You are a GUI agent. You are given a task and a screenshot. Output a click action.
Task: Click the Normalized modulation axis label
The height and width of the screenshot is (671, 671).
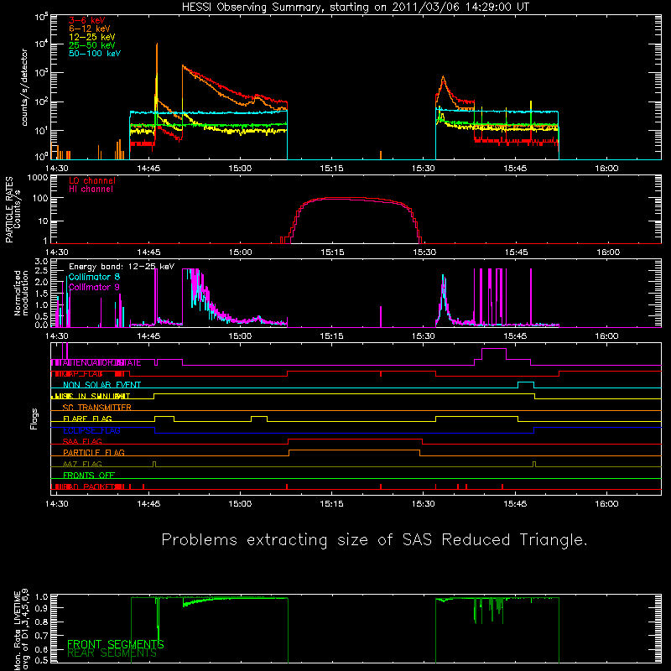[x=21, y=293]
